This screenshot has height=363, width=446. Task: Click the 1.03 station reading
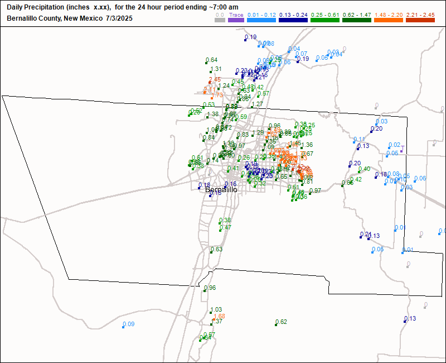pos(216,309)
